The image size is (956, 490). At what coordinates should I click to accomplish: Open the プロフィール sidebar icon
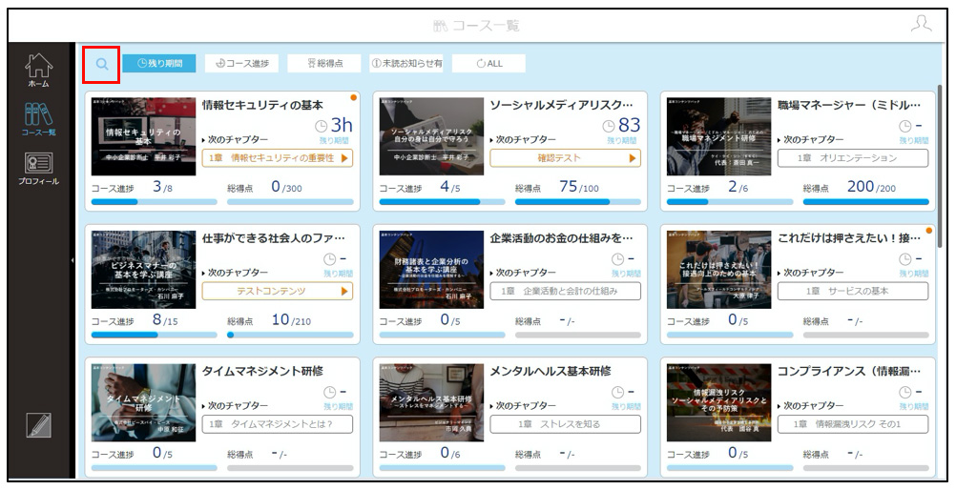tap(38, 169)
